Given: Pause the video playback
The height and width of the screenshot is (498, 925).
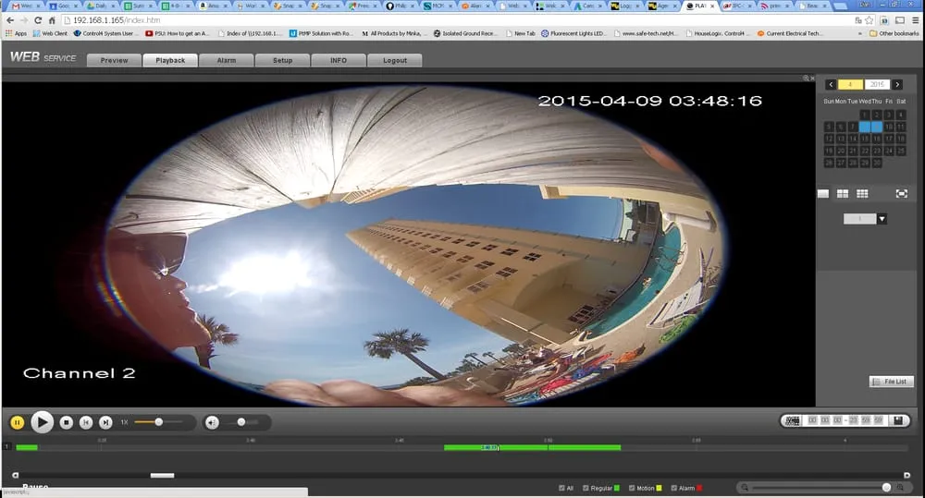Looking at the screenshot, I should (x=17, y=422).
